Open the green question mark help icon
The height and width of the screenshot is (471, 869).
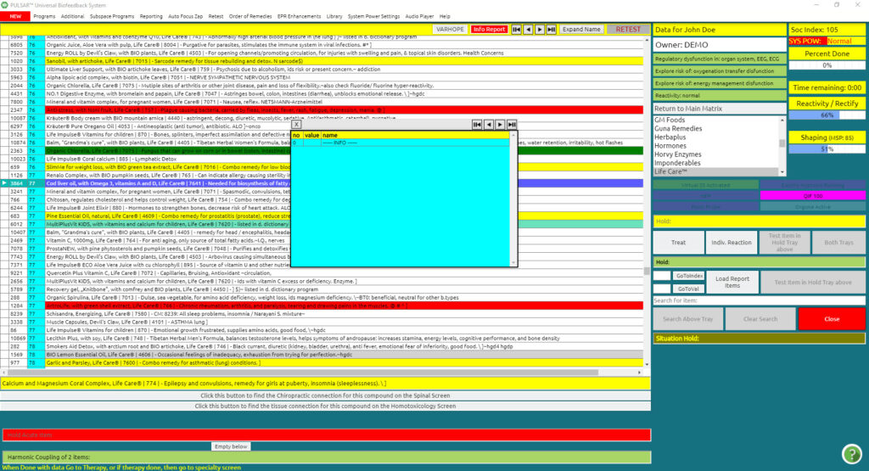pos(851,453)
